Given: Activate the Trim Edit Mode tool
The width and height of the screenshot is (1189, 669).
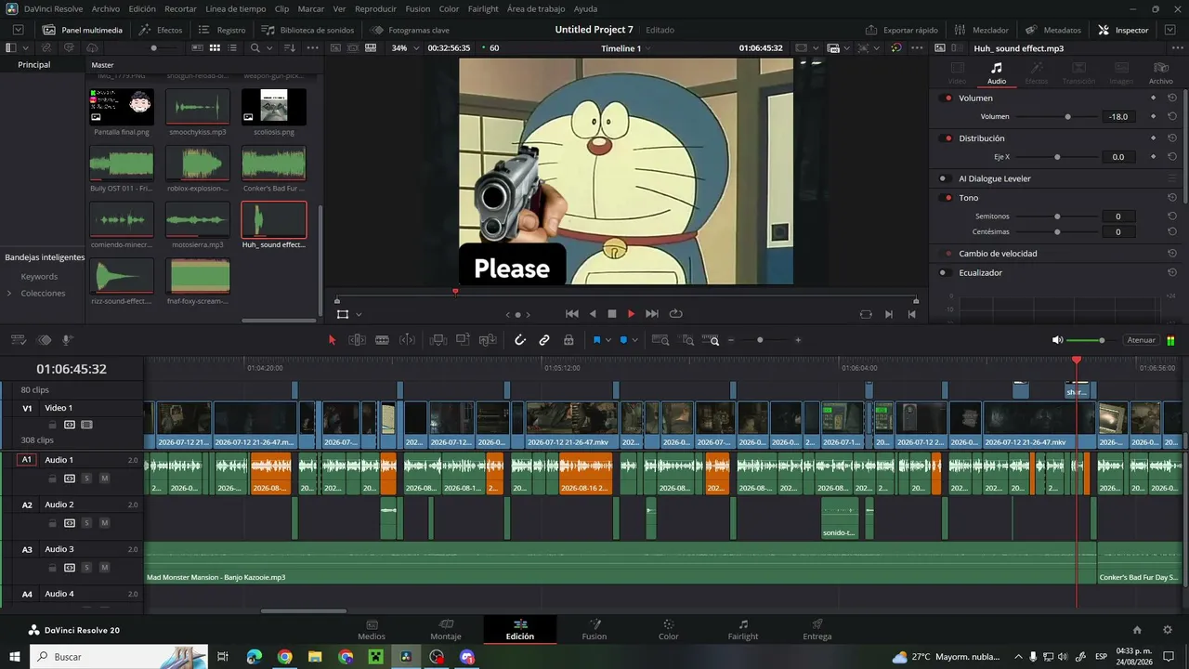Looking at the screenshot, I should (357, 340).
